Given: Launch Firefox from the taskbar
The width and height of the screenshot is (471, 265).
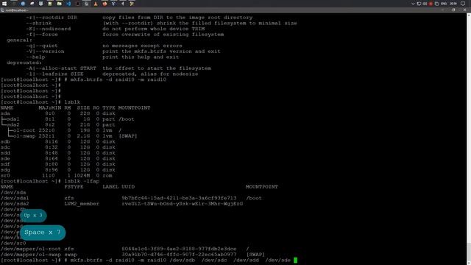Looking at the screenshot, I should [x=105, y=4].
